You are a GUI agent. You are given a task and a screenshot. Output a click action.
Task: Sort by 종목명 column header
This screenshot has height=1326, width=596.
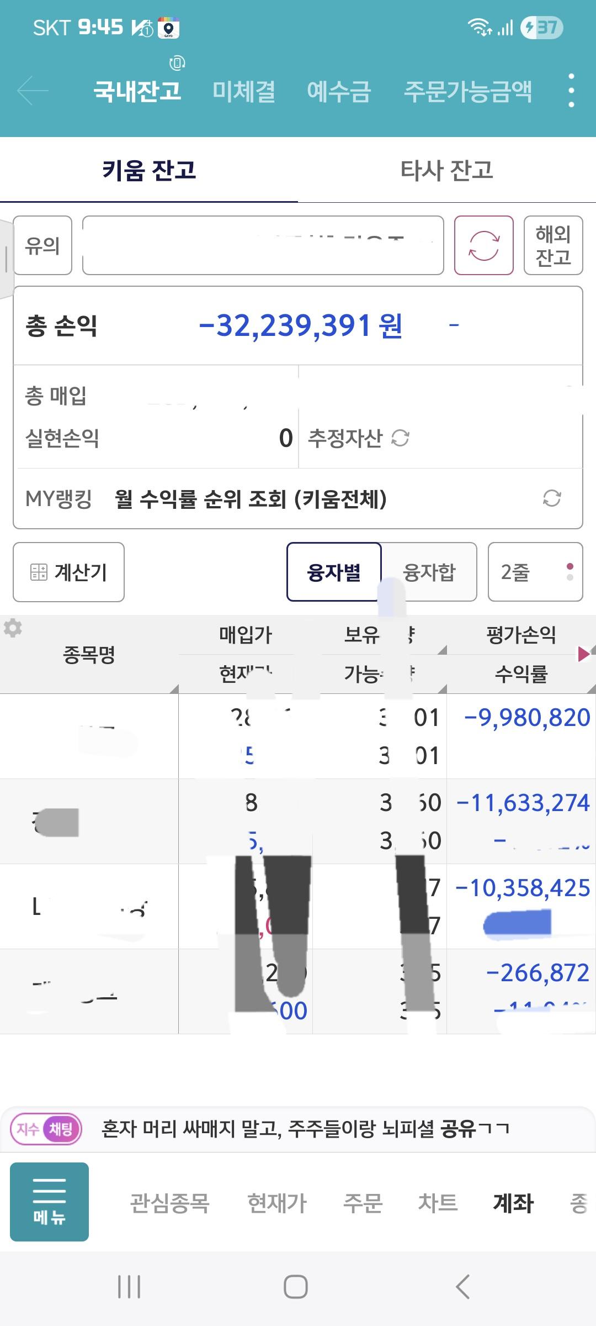click(89, 655)
